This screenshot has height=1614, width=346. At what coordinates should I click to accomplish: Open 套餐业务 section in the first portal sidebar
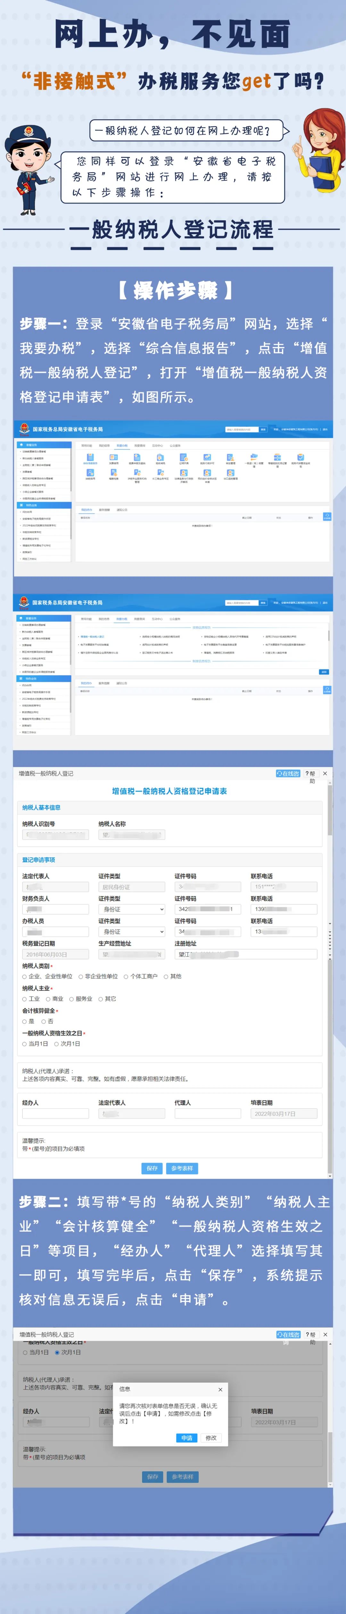[x=44, y=445]
